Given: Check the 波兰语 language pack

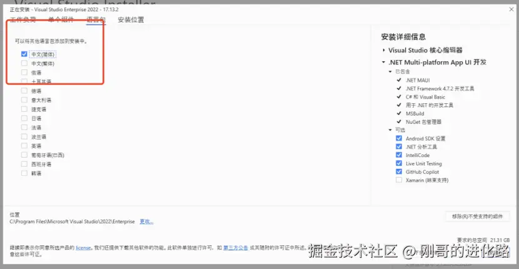Looking at the screenshot, I should [x=24, y=136].
